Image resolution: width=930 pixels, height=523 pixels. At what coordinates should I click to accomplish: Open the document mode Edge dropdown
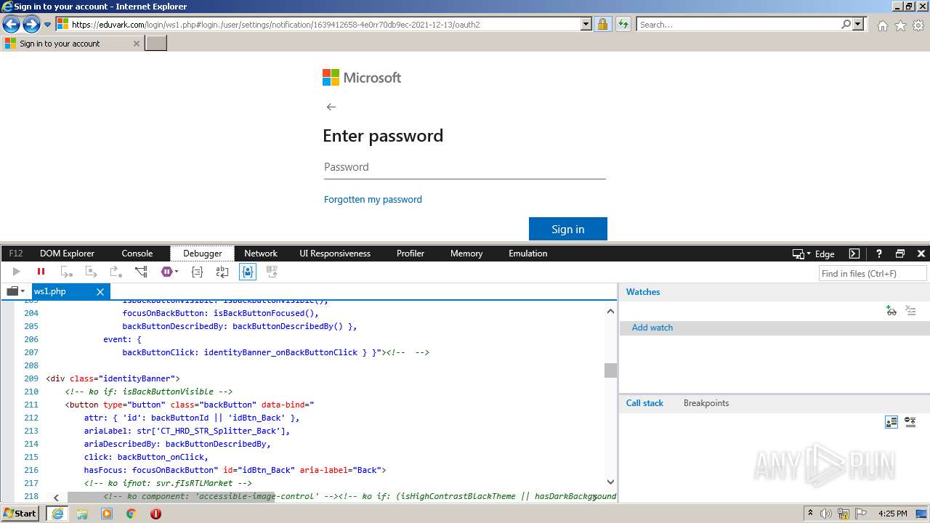814,254
